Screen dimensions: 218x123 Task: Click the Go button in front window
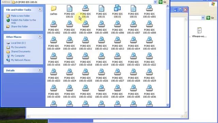pyautogui.click(x=163, y=2)
